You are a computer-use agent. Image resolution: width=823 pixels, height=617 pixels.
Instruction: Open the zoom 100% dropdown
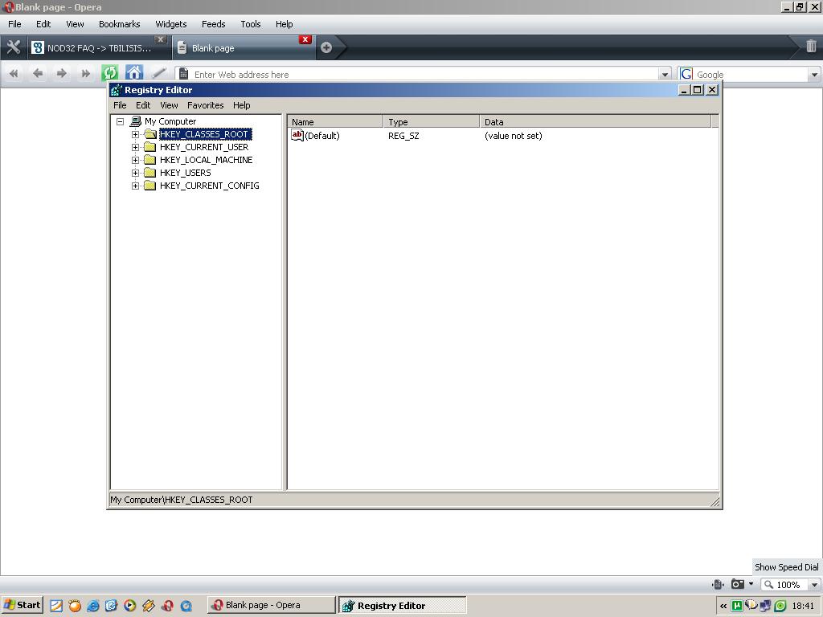coord(814,585)
